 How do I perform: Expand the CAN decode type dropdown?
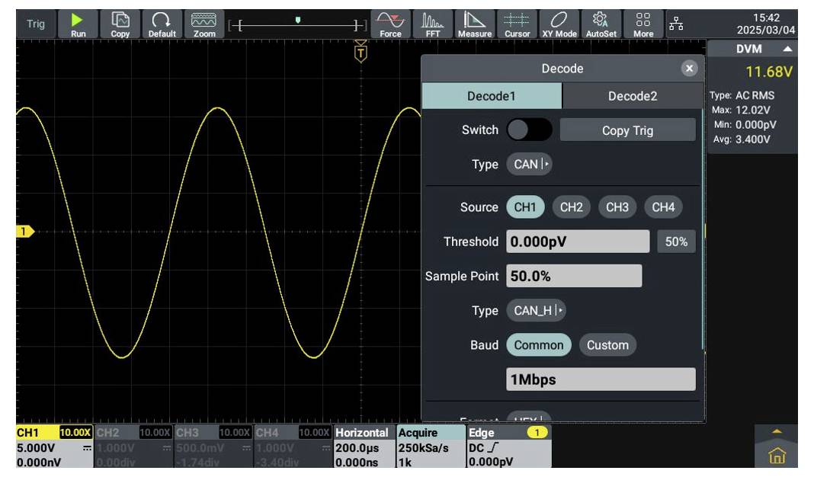[529, 165]
